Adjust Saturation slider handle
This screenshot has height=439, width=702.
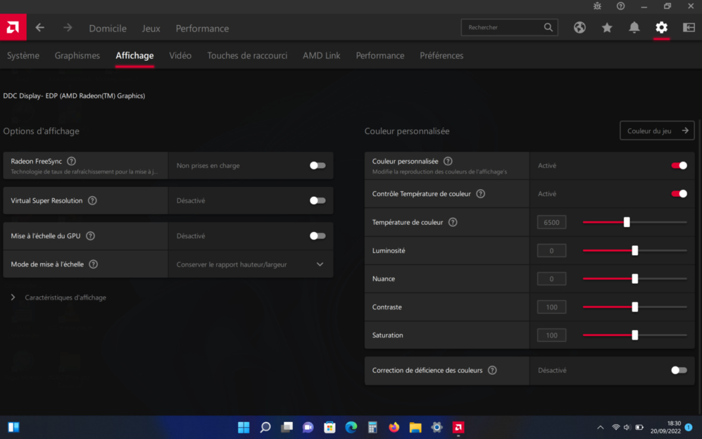[635, 335]
